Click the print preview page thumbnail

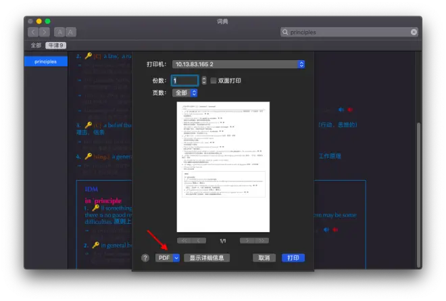tap(223, 167)
